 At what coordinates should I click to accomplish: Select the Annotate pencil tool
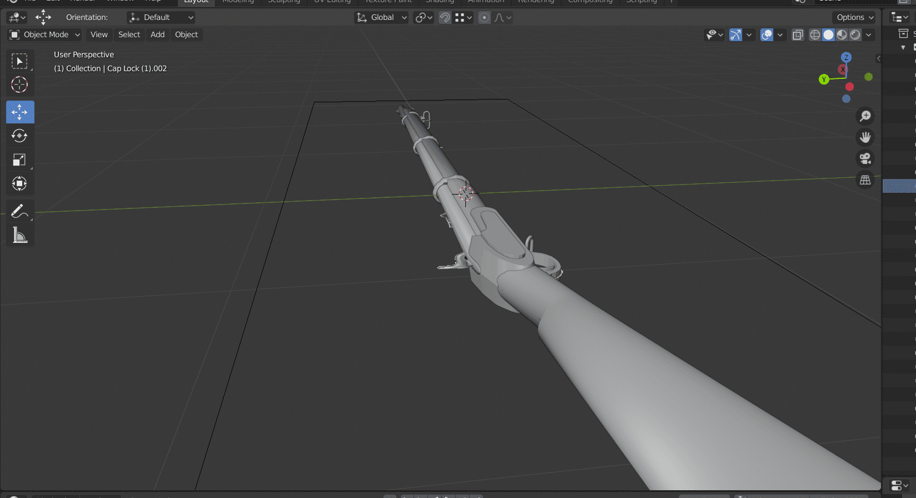point(20,211)
